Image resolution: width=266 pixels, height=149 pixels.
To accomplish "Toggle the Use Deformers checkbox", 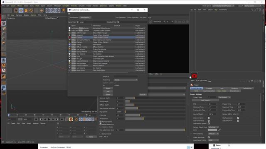I will click(238, 120).
